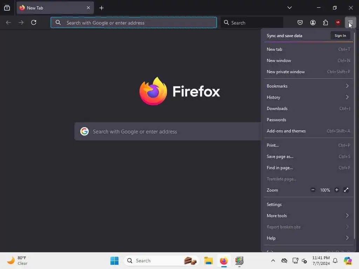The image size is (359, 269).
Task: Expand the History submenu
Action: click(x=308, y=97)
